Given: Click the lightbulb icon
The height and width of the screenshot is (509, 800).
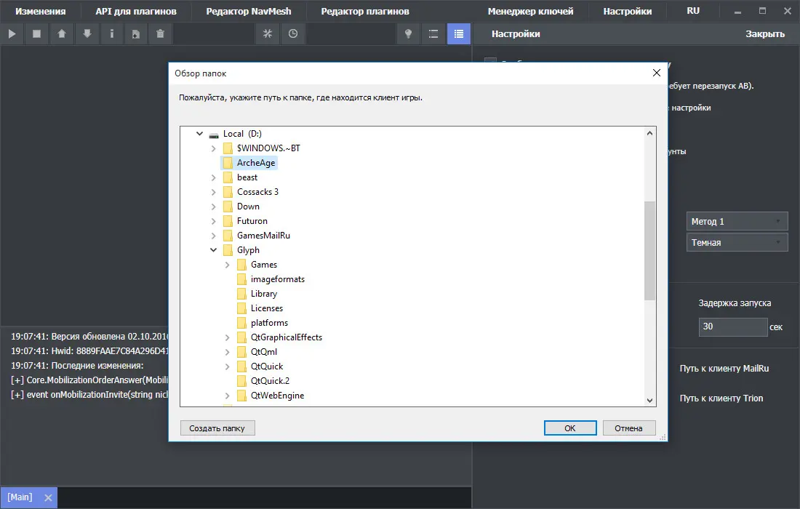Looking at the screenshot, I should (409, 33).
